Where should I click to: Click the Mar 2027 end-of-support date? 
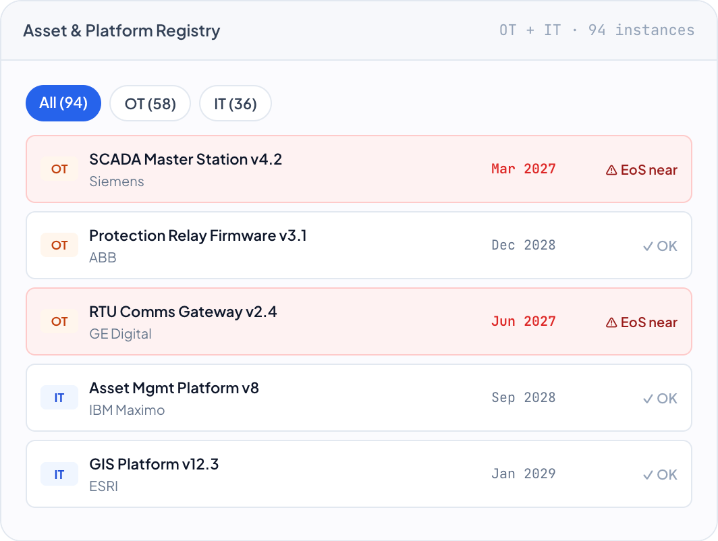[524, 169]
